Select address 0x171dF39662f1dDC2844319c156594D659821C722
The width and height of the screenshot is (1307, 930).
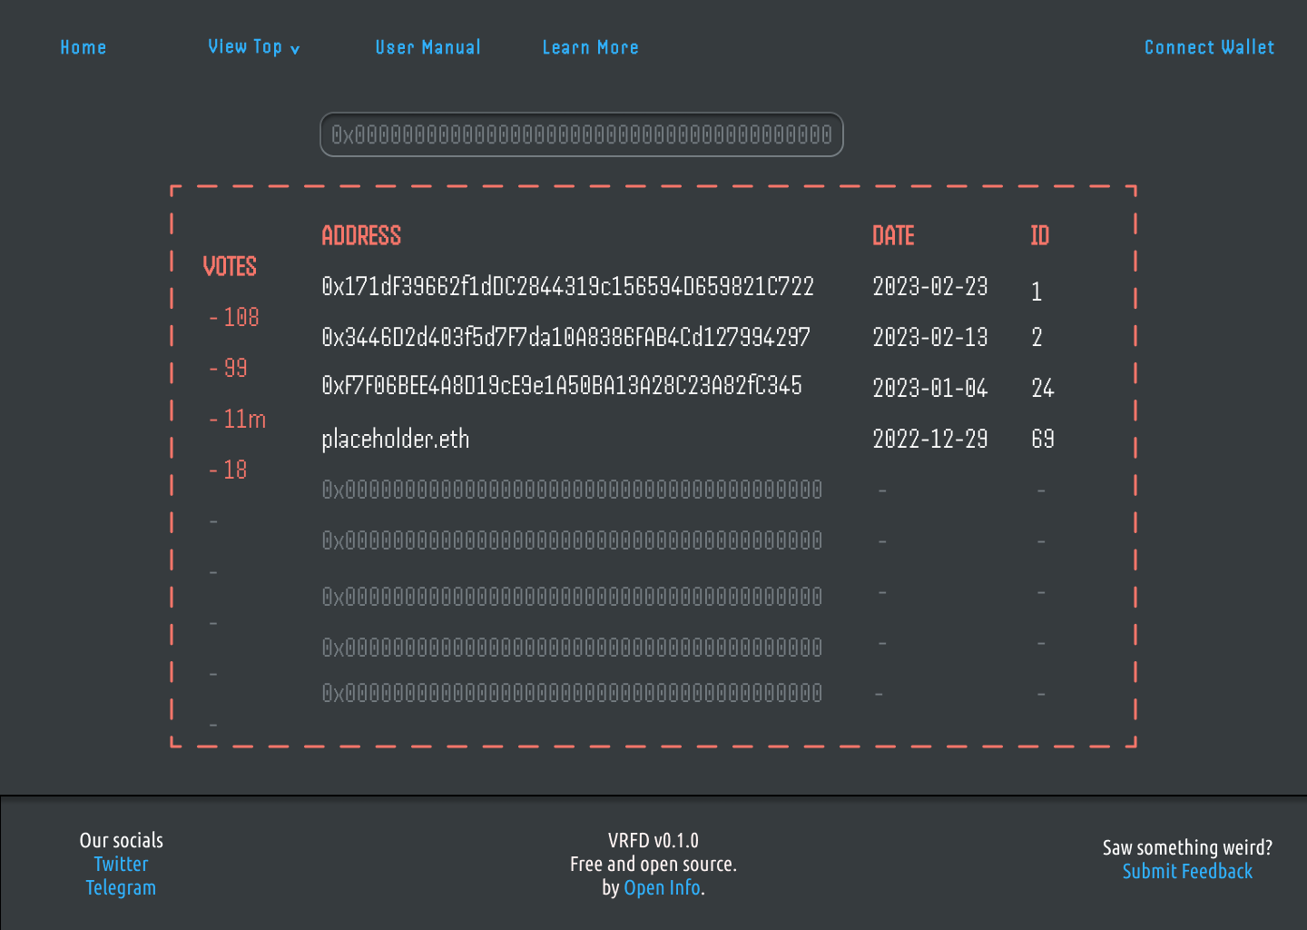(567, 286)
